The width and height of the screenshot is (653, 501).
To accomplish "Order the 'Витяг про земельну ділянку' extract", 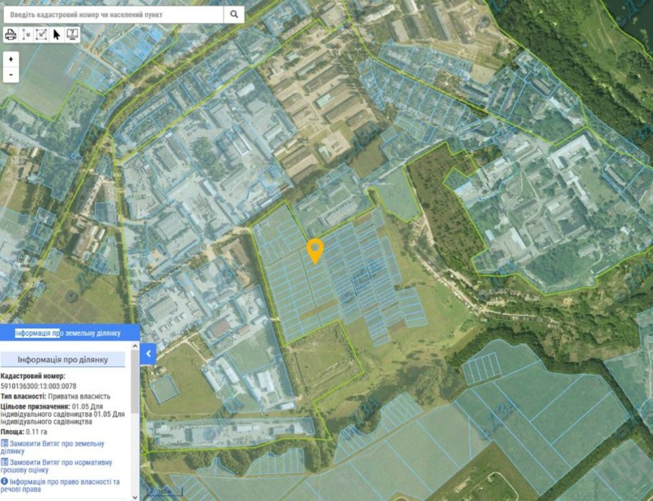I will click(x=56, y=447).
